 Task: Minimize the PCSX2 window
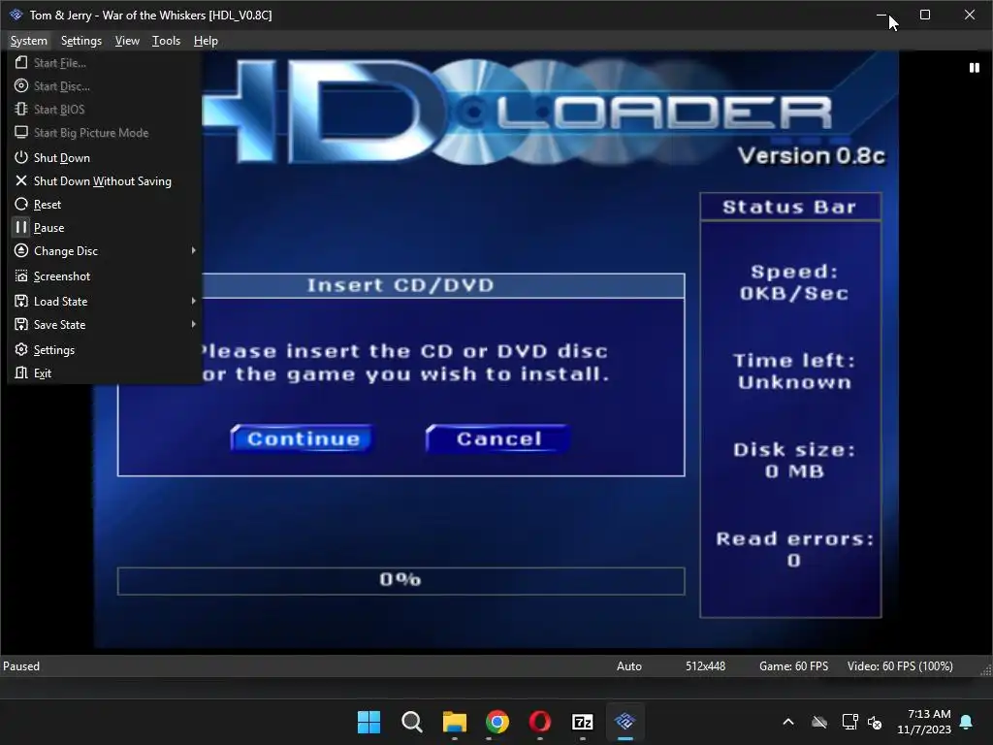[881, 15]
